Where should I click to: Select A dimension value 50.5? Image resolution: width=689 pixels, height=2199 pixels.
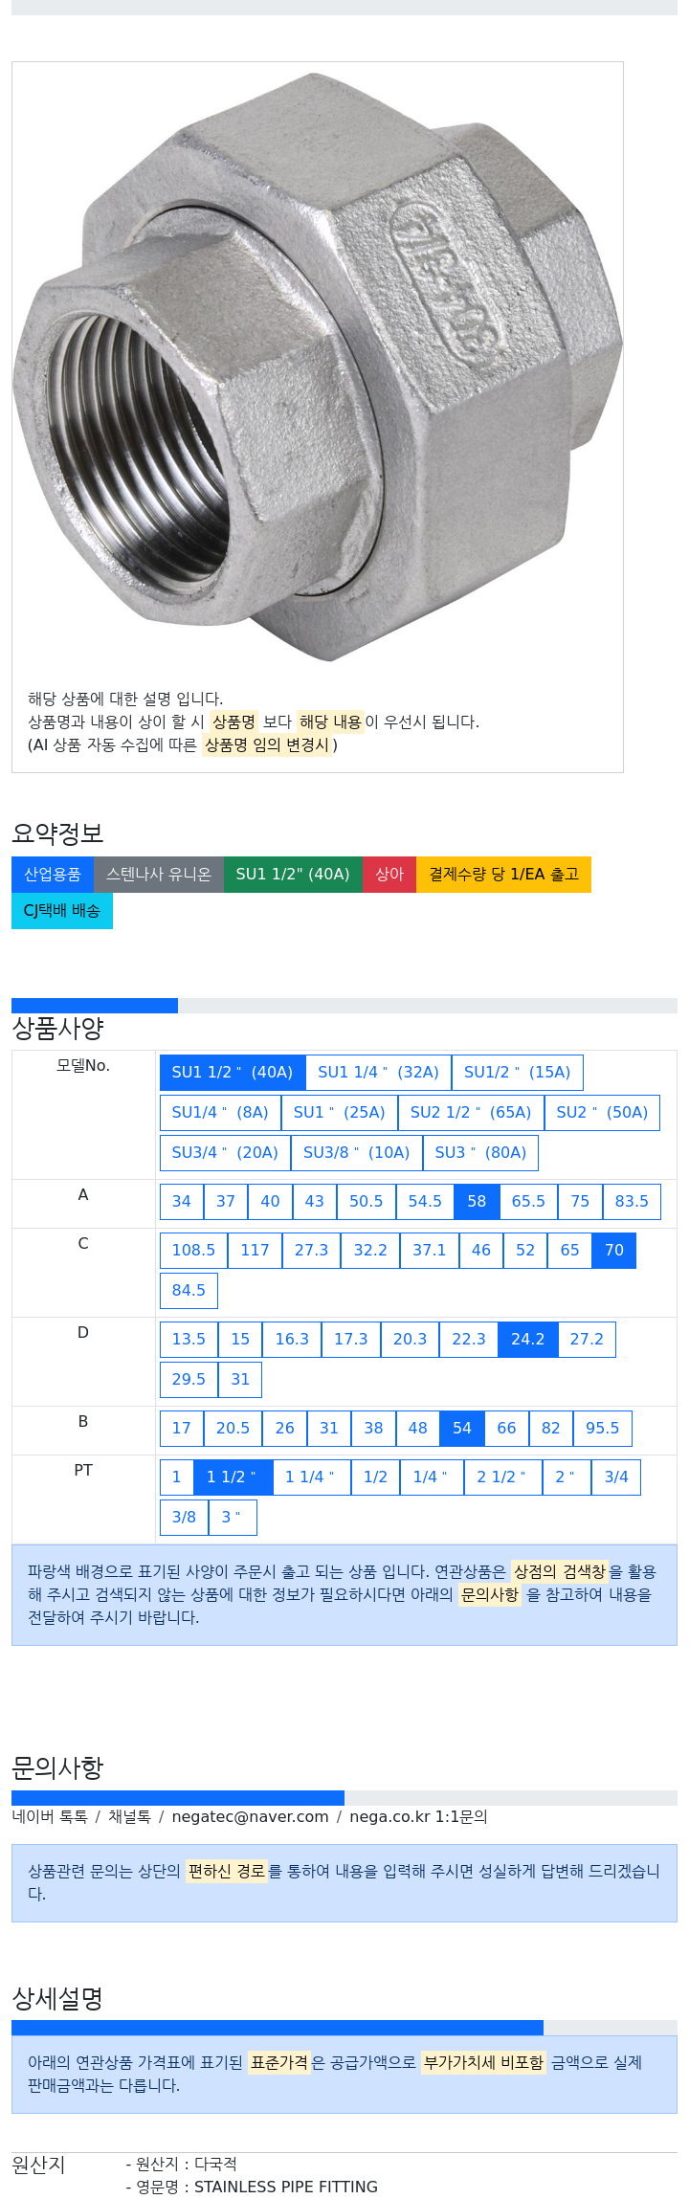tap(367, 1202)
